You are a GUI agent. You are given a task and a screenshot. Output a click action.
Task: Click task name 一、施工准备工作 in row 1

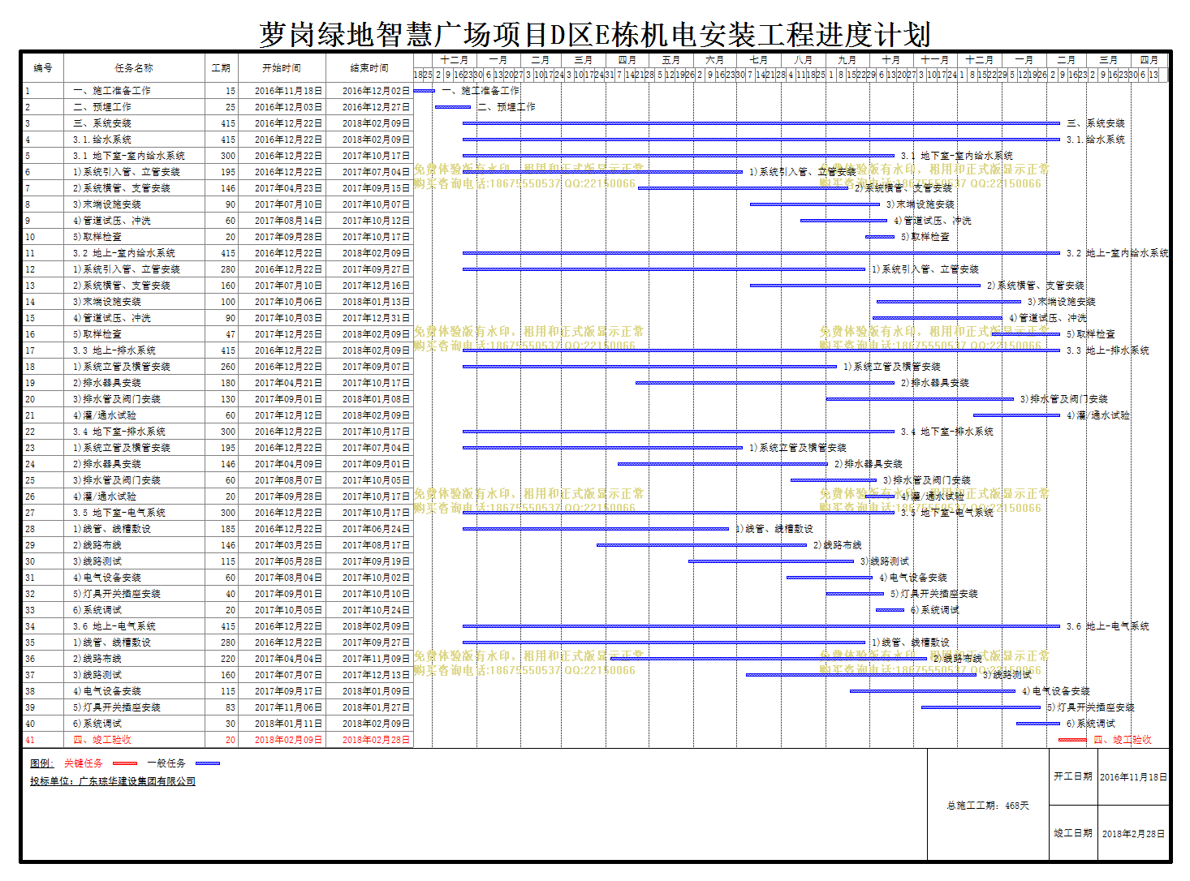pyautogui.click(x=112, y=91)
